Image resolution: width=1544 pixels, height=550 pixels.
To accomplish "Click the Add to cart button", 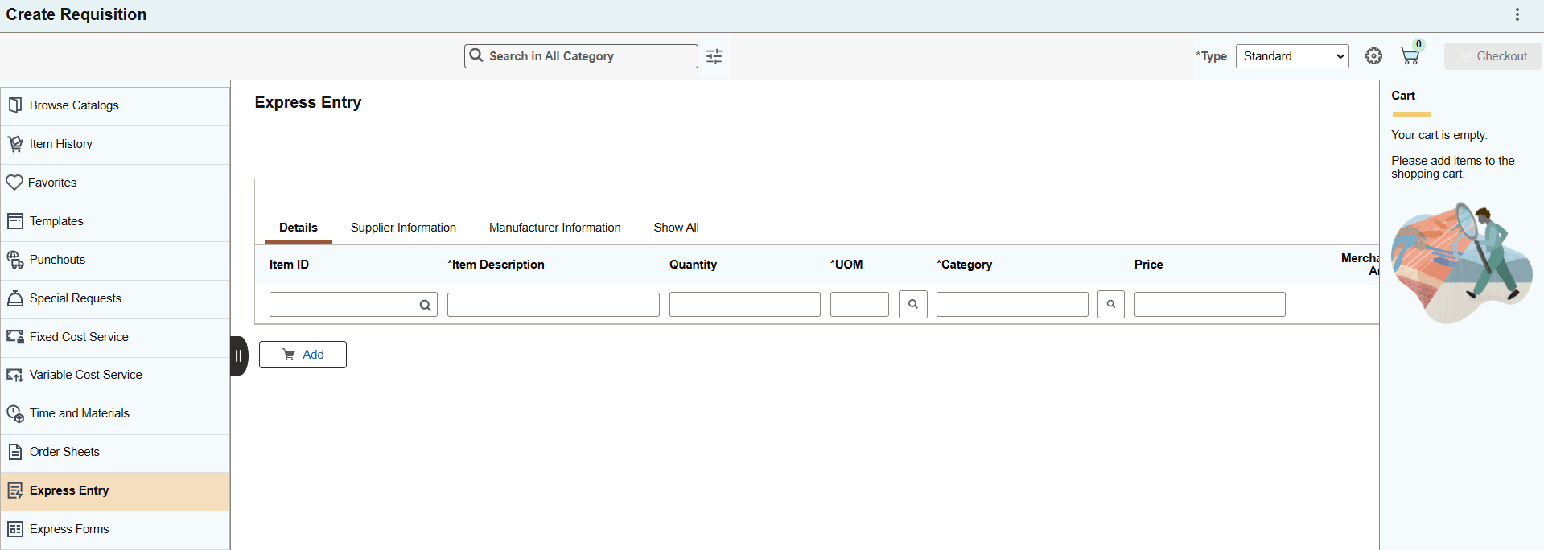I will (x=303, y=355).
